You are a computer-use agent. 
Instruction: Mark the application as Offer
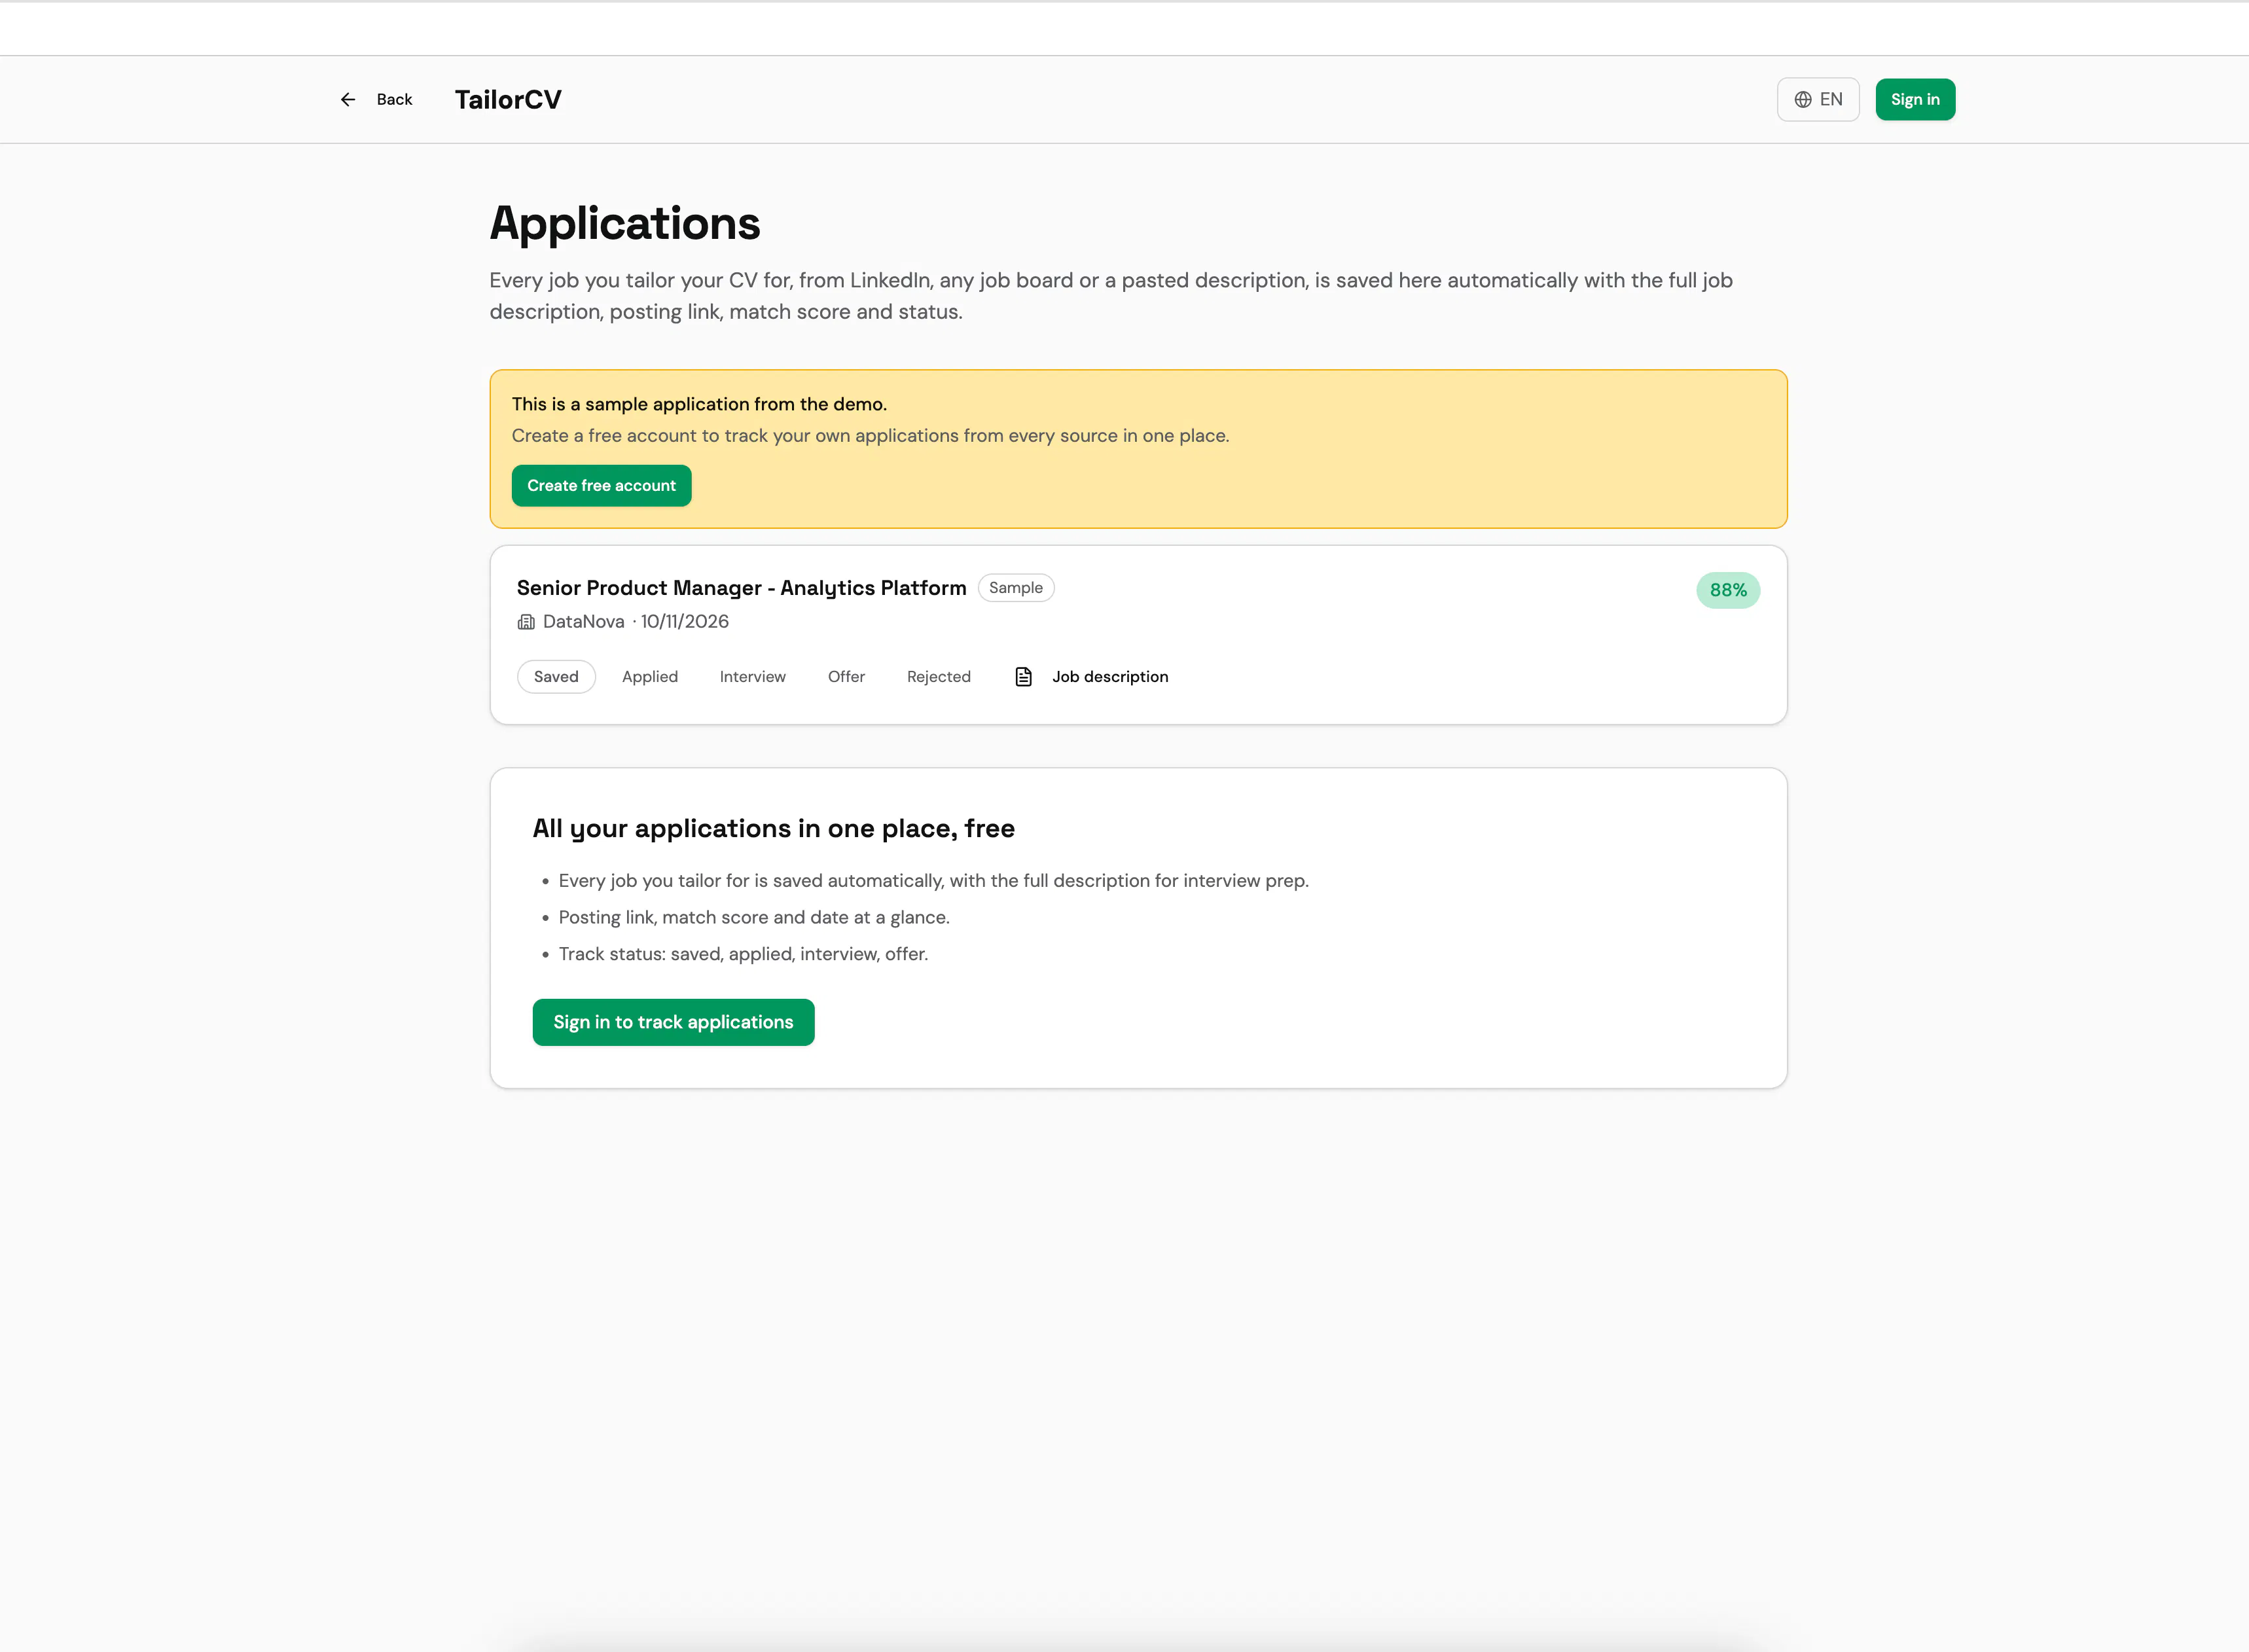[846, 677]
